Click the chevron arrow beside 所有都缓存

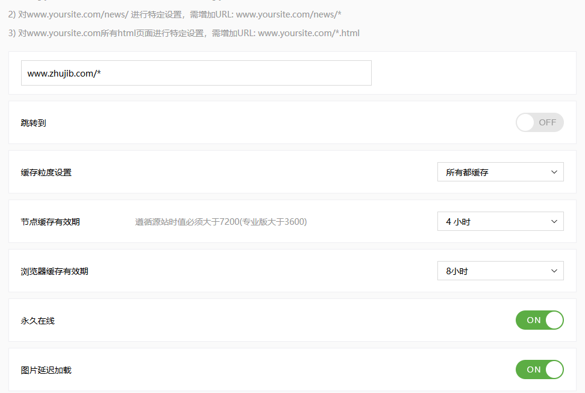tap(554, 172)
